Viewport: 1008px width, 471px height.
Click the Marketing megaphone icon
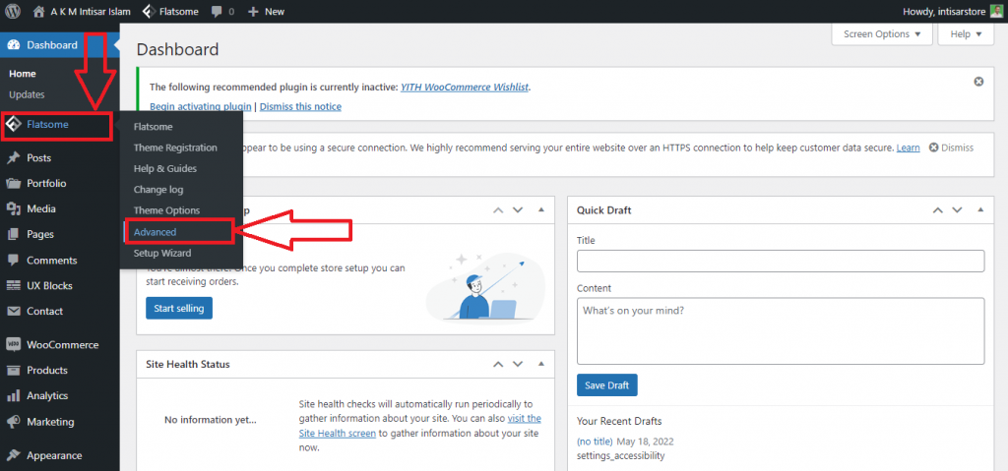(x=14, y=422)
